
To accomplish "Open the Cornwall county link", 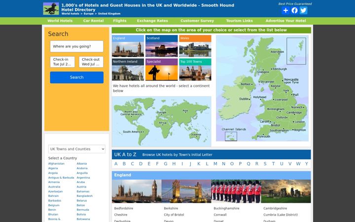I will [220, 215].
